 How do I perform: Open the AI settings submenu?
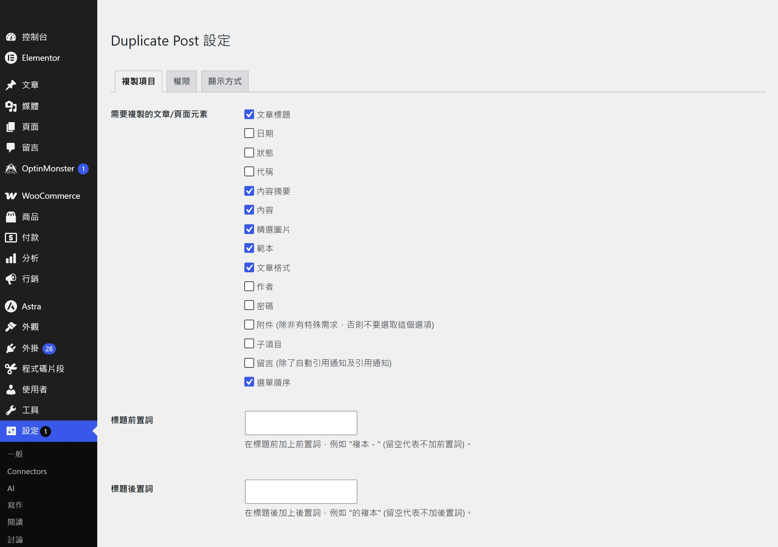[x=11, y=488]
